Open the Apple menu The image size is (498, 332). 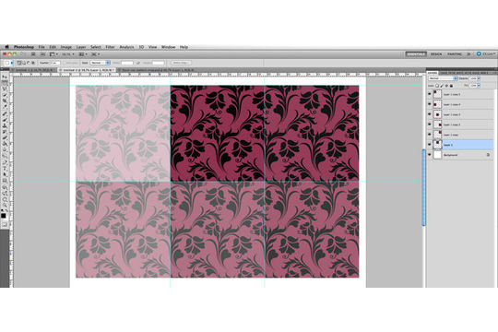[6, 47]
